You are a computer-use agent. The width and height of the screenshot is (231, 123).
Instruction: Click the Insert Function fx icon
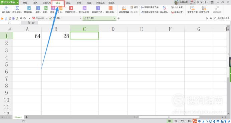point(6,8)
